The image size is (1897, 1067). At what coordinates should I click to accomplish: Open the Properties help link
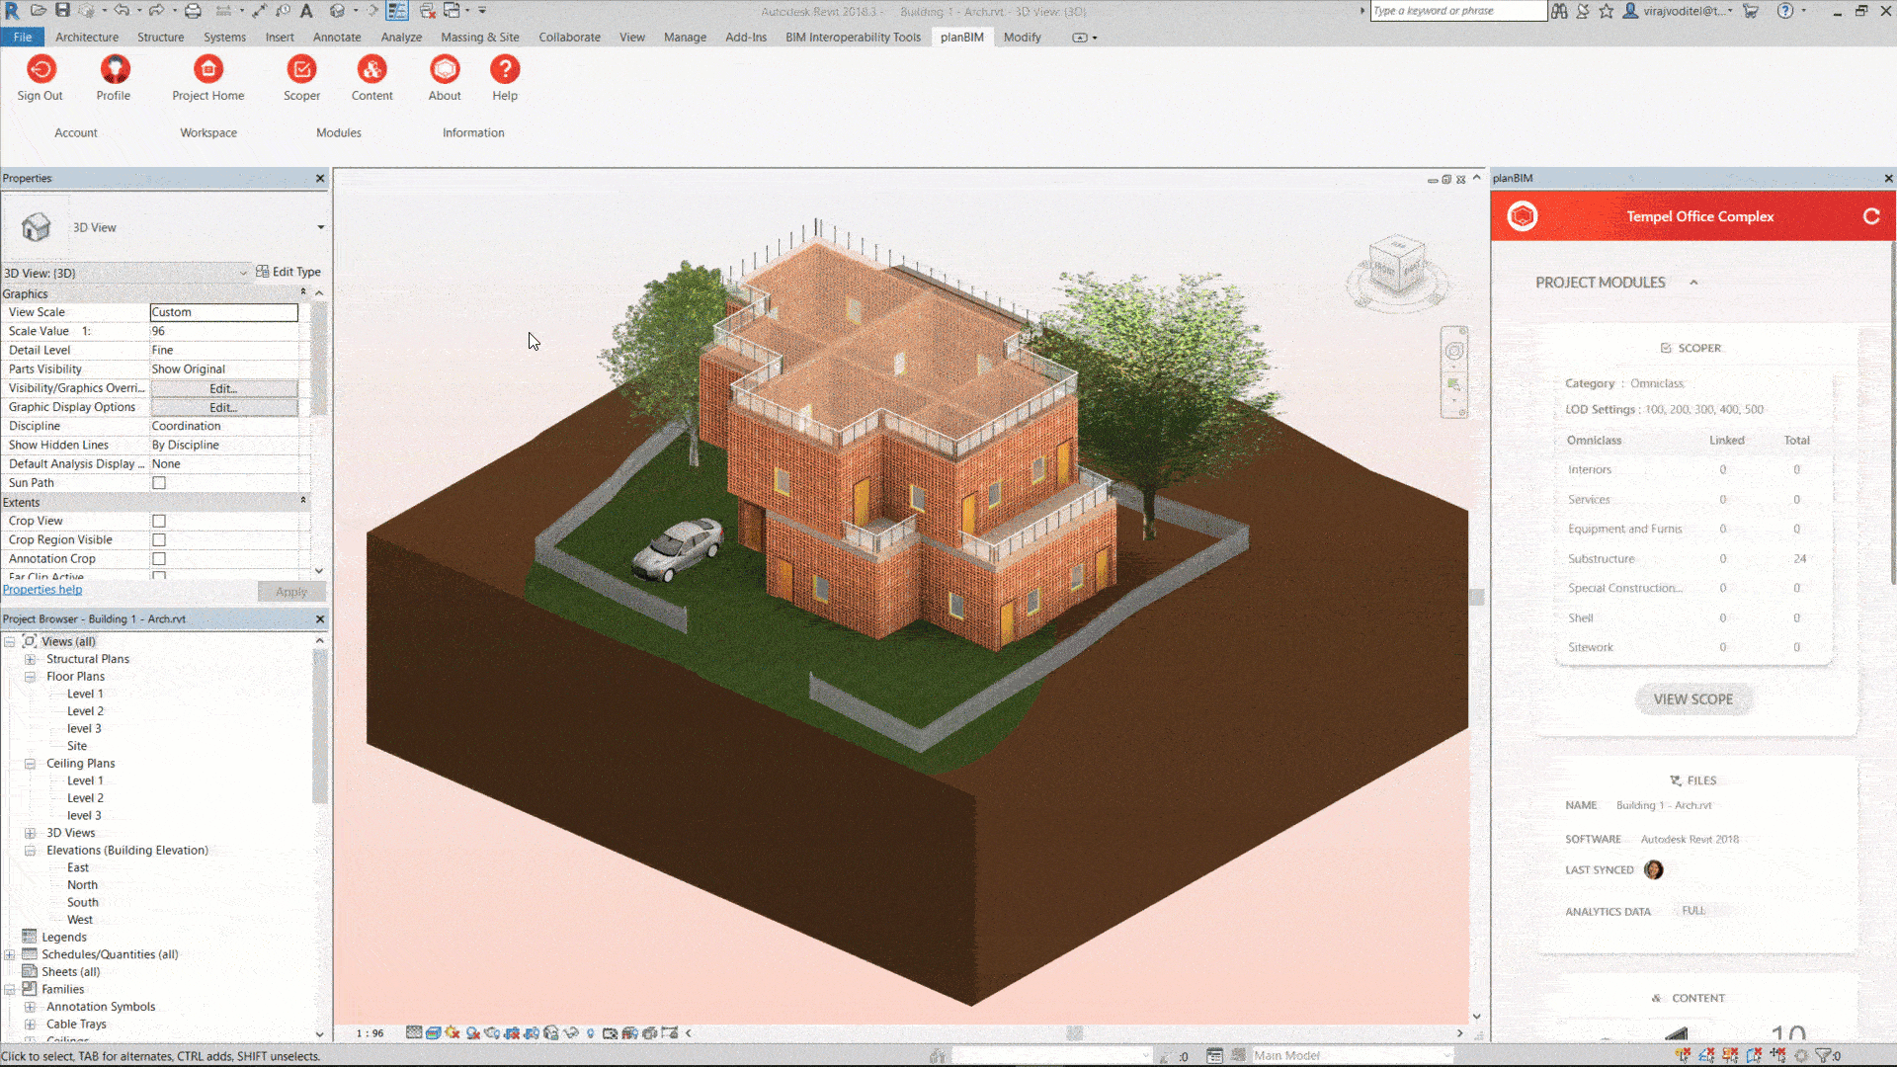pos(42,590)
